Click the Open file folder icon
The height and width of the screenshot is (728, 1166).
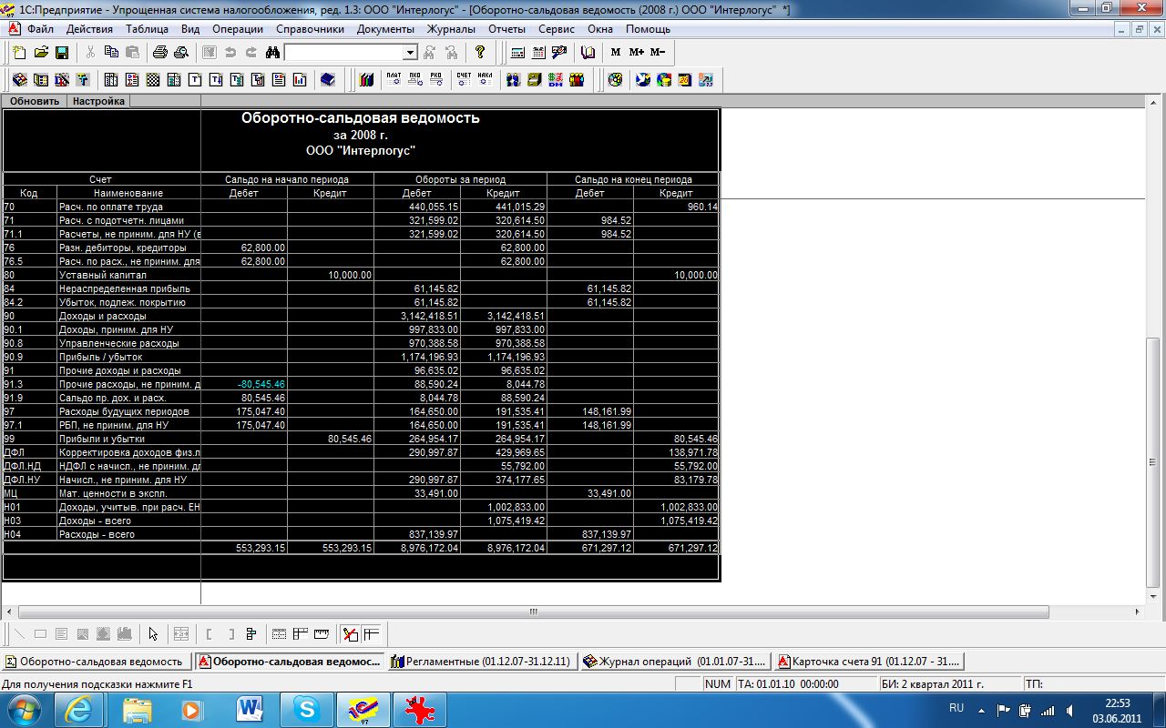coord(41,53)
